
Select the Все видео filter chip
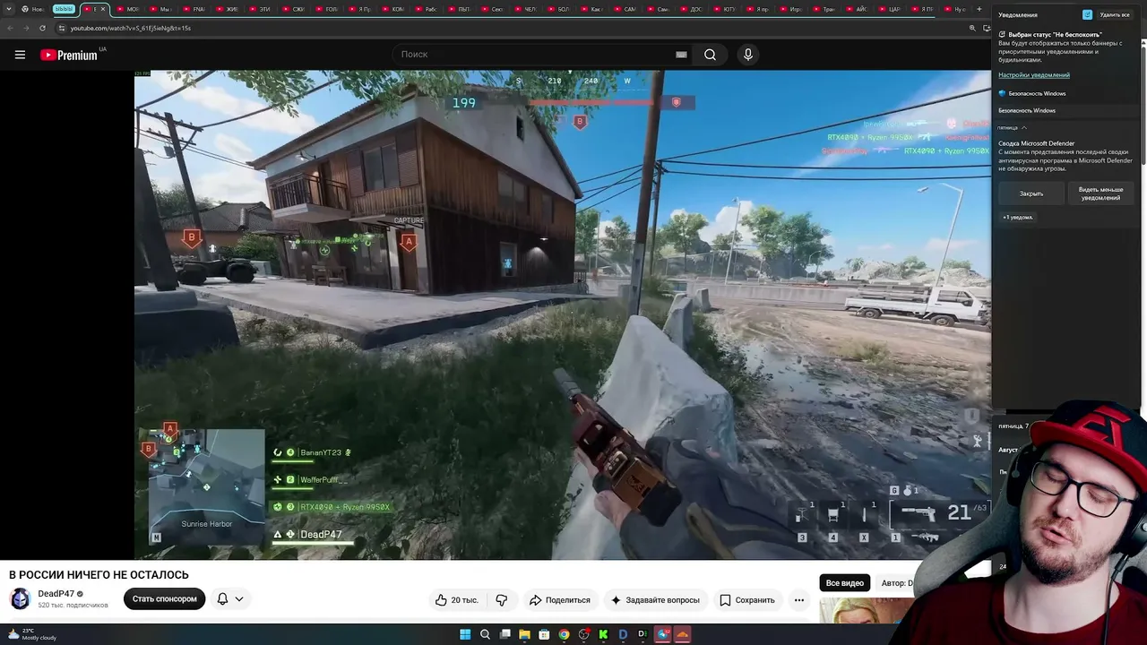(845, 583)
